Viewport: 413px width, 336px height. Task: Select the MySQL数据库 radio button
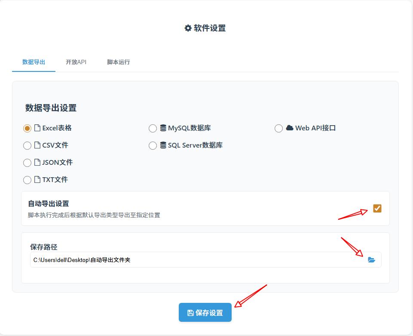pos(153,128)
